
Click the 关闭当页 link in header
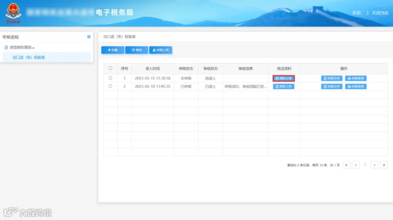[380, 13]
